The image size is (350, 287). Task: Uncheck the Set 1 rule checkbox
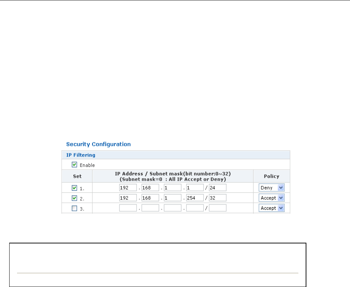(x=74, y=188)
